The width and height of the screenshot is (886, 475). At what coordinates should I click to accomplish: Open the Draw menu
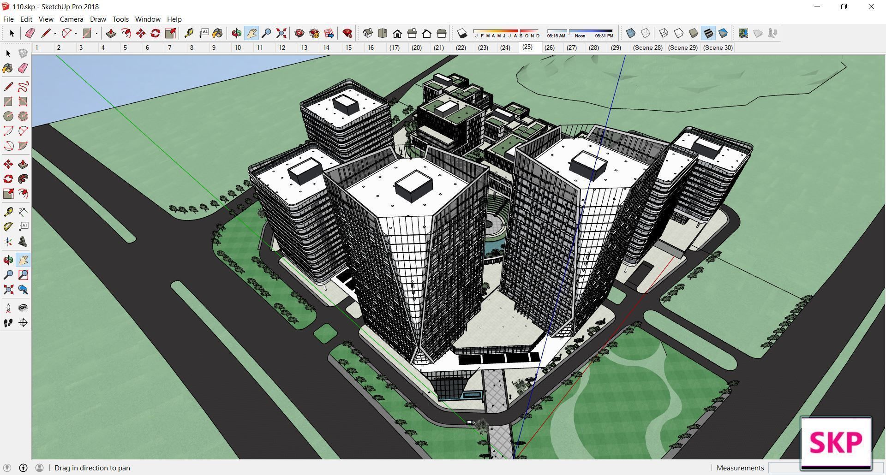(x=98, y=19)
